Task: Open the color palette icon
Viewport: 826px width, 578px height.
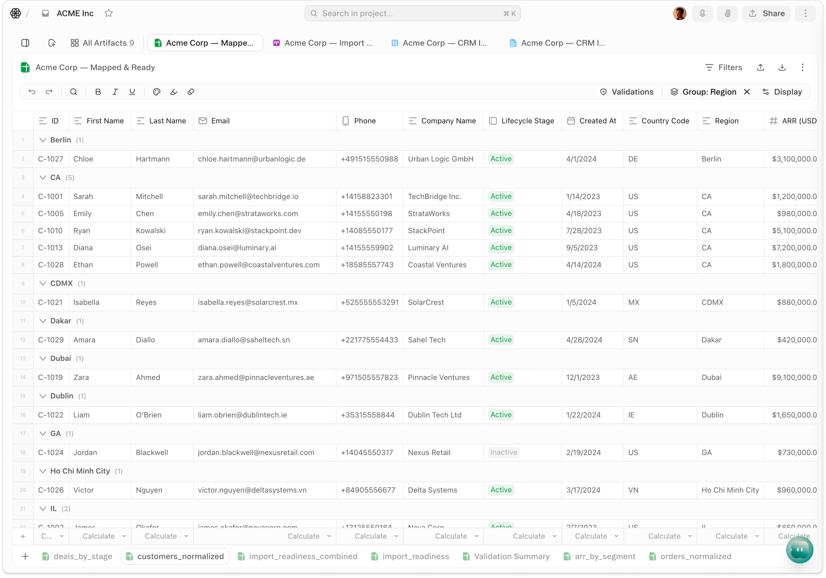Action: (x=156, y=92)
